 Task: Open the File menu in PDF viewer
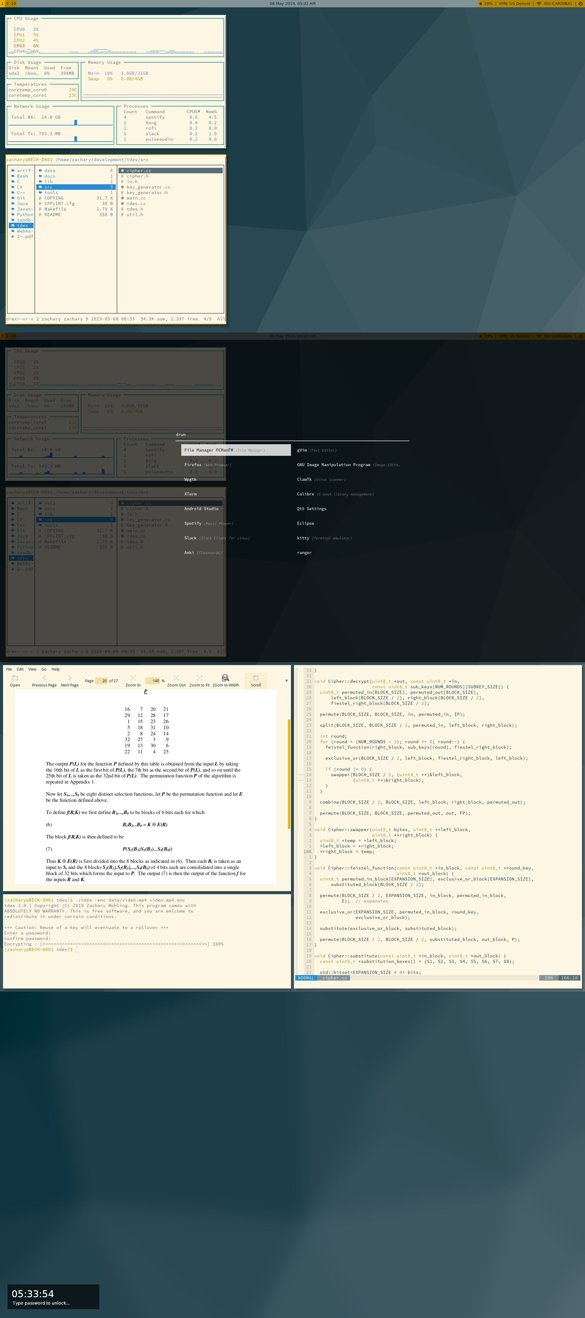pos(9,669)
